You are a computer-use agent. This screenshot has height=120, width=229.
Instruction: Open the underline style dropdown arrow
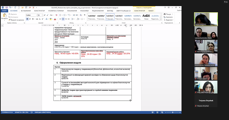point(35,19)
